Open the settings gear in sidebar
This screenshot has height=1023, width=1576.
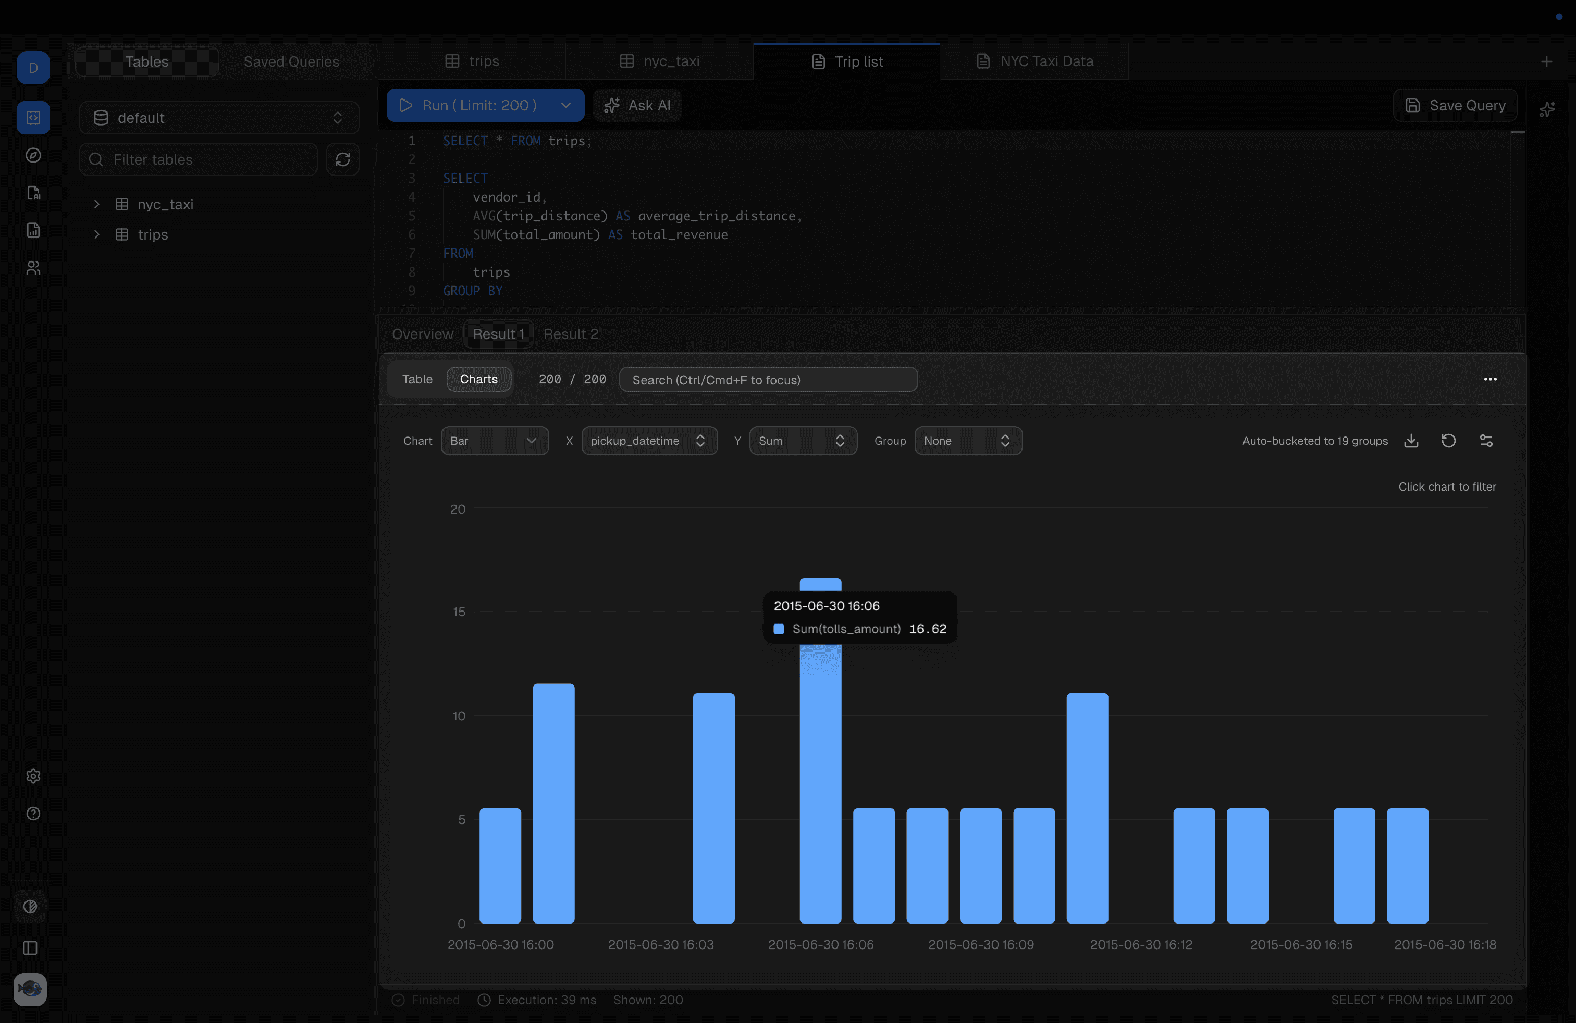33,776
